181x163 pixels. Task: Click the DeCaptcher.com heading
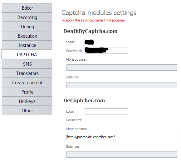click(x=84, y=101)
